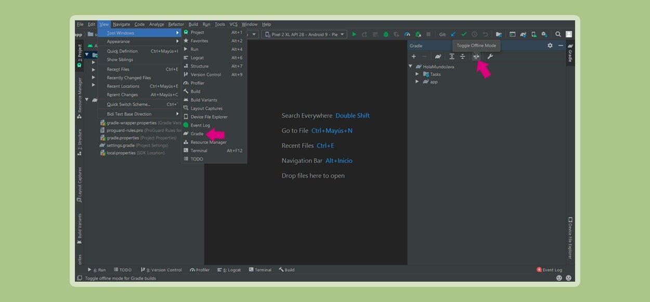This screenshot has width=650, height=302.
Task: Click the Git commit green checkmark icon
Action: click(464, 34)
